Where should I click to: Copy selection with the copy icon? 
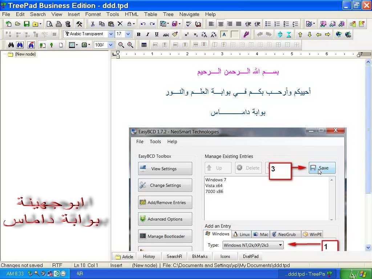pos(102,24)
